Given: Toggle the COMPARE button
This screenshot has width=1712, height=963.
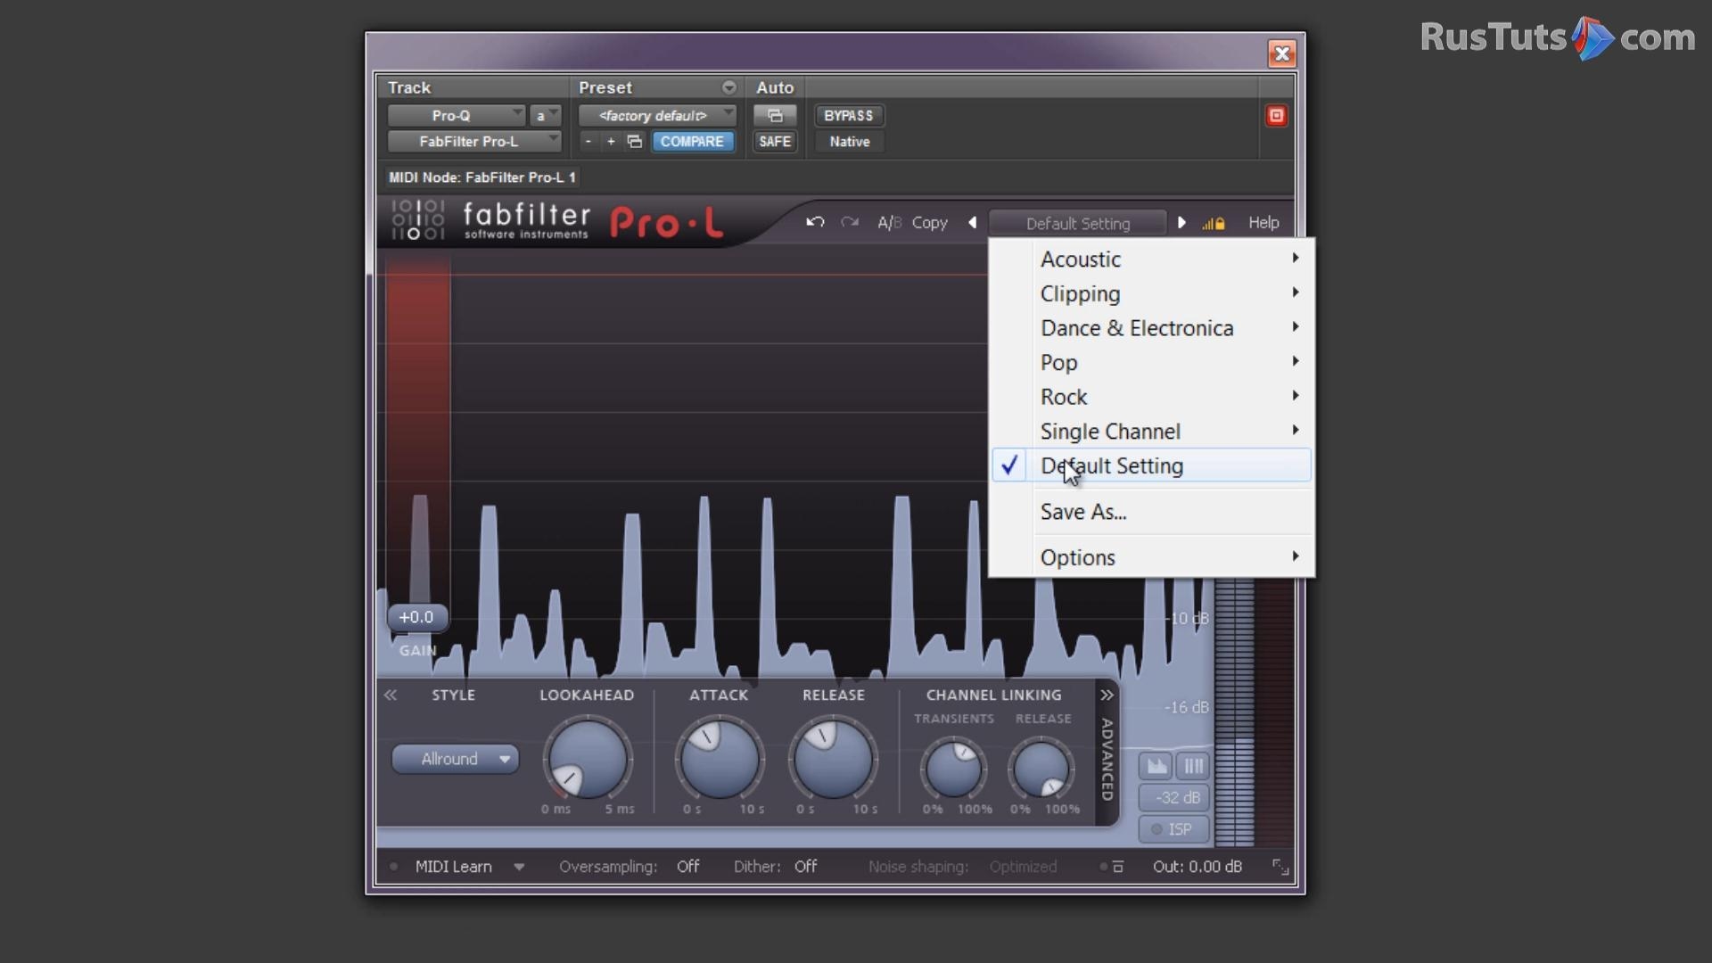Looking at the screenshot, I should point(692,142).
